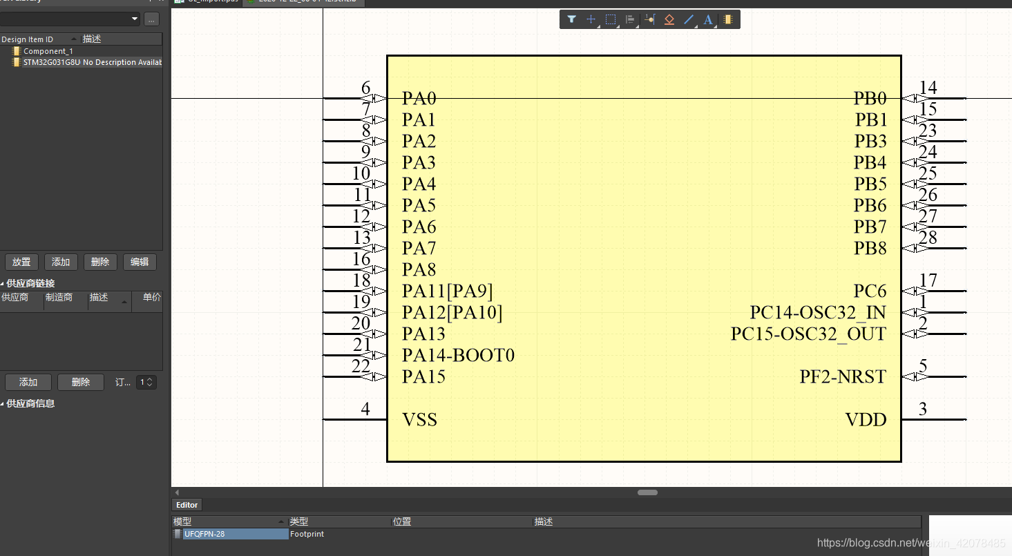Click the 单价 column header
The image size is (1012, 556).
pos(147,298)
